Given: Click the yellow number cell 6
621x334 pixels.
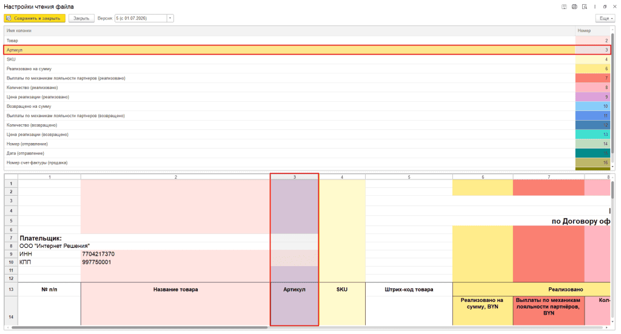Looking at the screenshot, I should coord(593,69).
